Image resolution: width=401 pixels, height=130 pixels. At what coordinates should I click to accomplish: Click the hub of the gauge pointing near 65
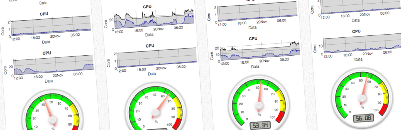pos(156,113)
